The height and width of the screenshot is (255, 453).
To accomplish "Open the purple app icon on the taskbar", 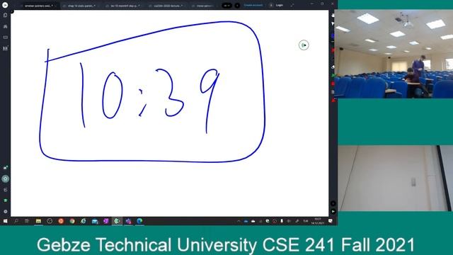I will (x=105, y=221).
